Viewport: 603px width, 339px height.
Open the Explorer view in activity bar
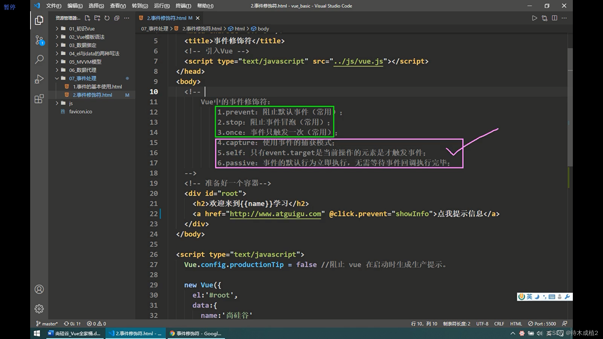[39, 20]
